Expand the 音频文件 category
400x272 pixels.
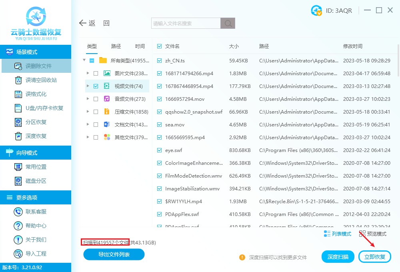(88, 99)
